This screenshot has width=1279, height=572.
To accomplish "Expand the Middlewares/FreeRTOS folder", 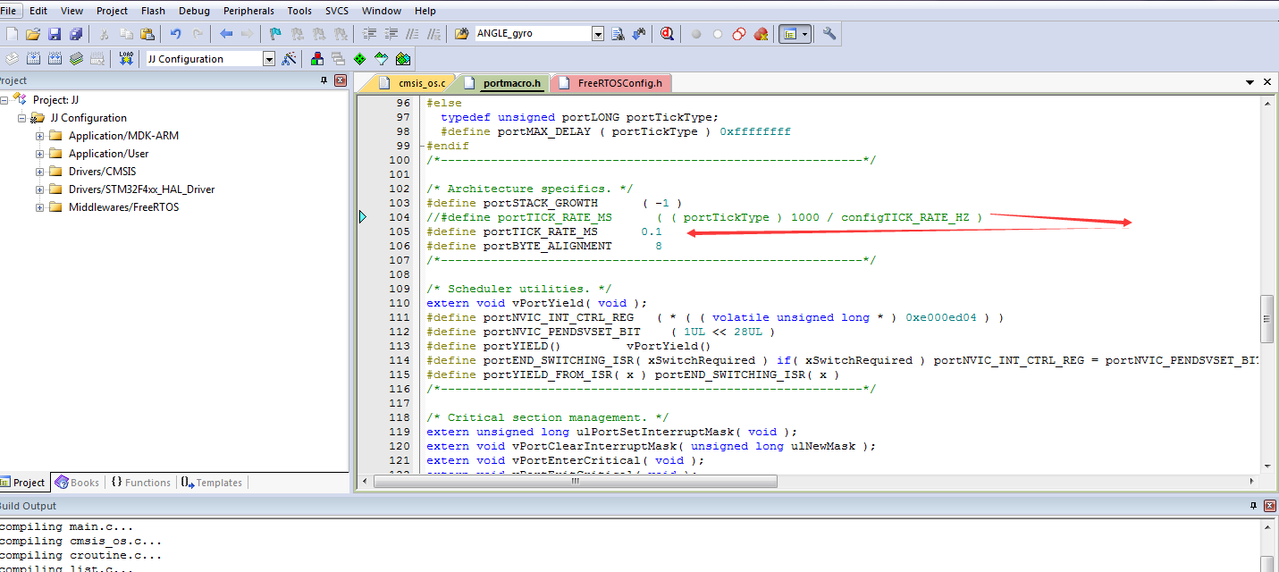I will tap(39, 207).
